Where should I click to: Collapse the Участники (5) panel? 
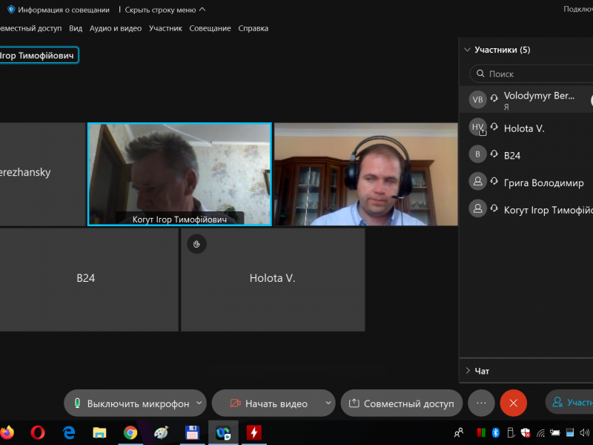(467, 50)
